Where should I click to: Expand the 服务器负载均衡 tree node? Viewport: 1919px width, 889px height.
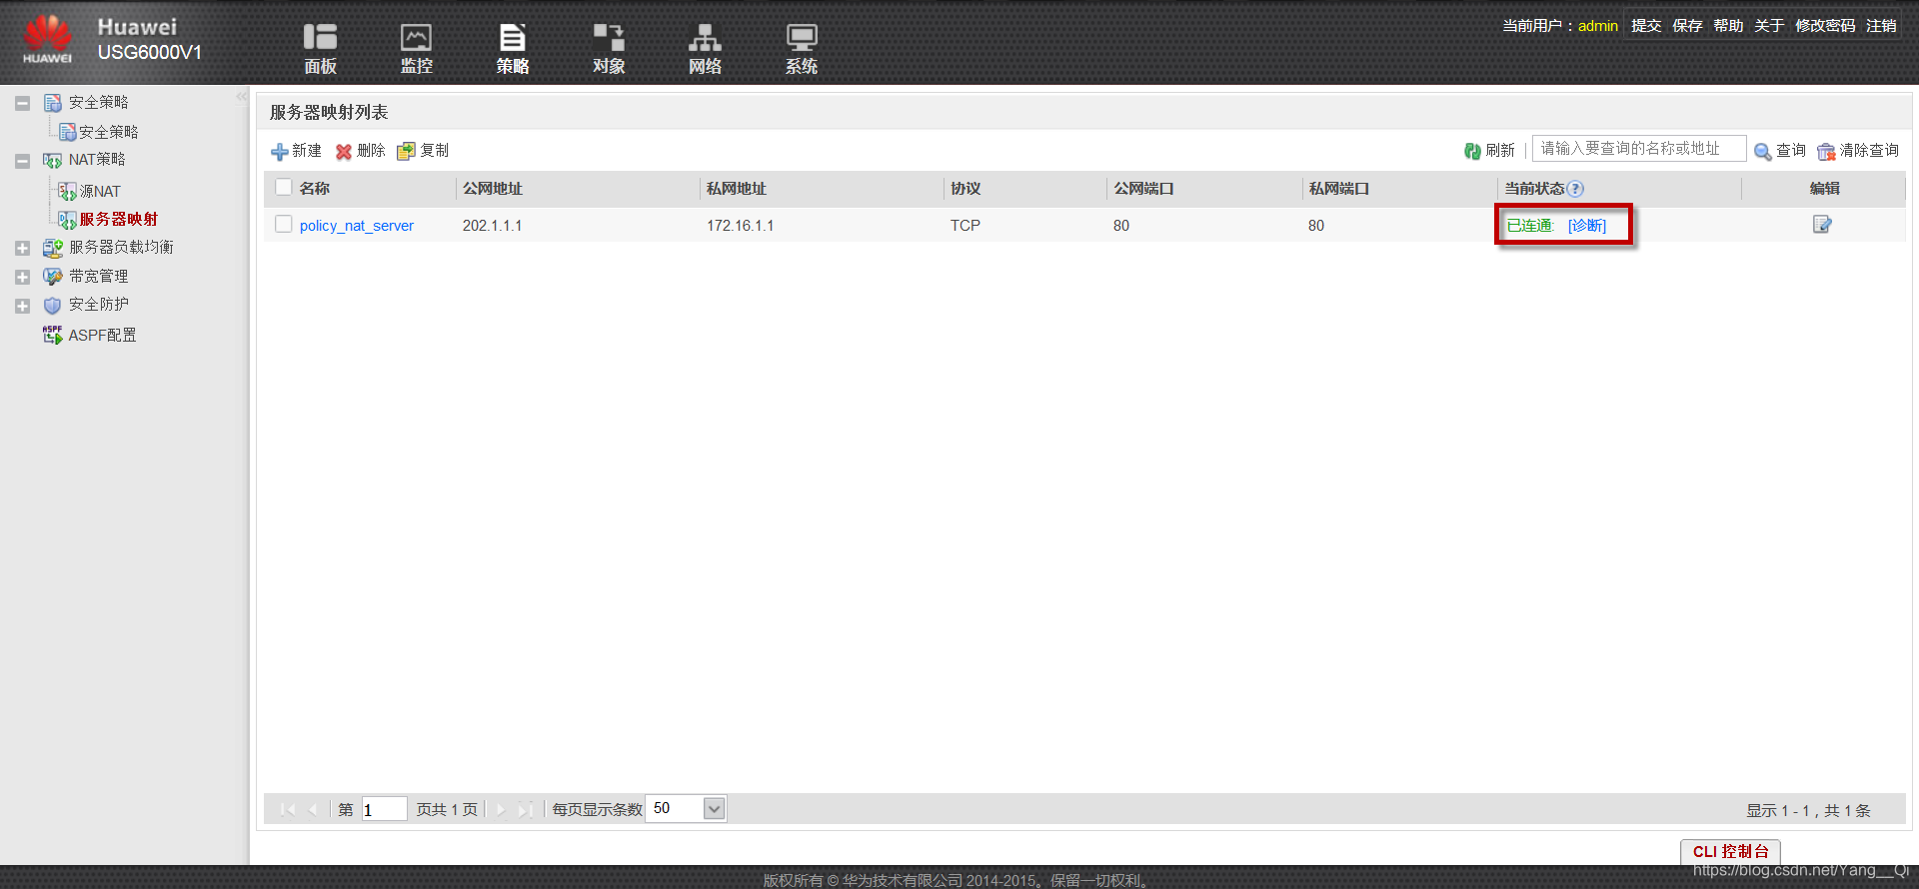click(22, 248)
